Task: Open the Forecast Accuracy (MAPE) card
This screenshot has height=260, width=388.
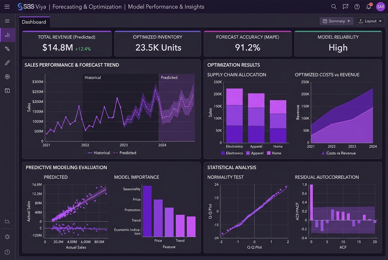Action: pyautogui.click(x=248, y=44)
